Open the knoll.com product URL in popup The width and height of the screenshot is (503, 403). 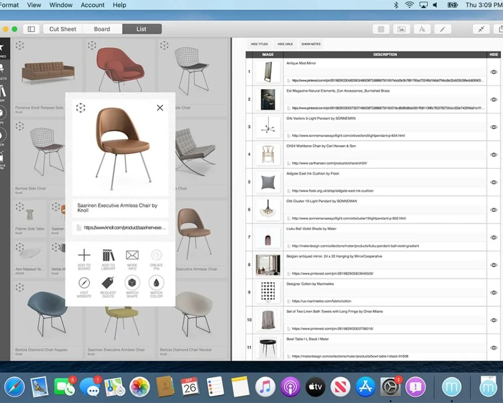[125, 228]
